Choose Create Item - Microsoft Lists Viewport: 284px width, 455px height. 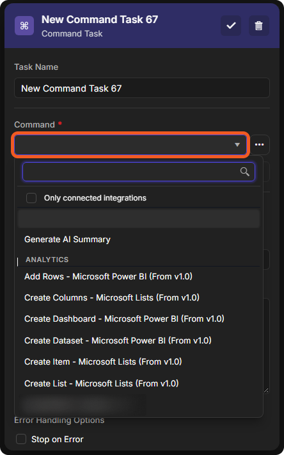[x=103, y=361]
